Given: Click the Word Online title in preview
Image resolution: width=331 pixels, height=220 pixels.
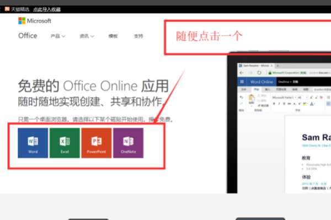Looking at the screenshot, I should [261, 82].
